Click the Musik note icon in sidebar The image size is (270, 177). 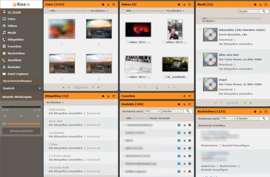4,32
